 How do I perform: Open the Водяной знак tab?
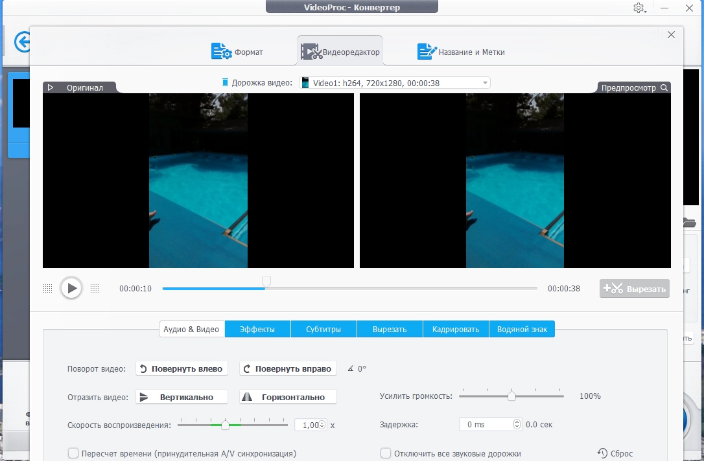522,329
